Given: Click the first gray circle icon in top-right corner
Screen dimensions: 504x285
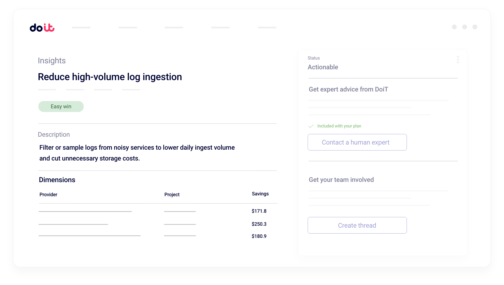Looking at the screenshot, I should pos(454,27).
